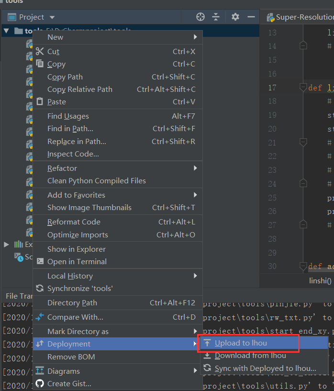334x391 pixels.
Task: Click the locate target icon in Project toolbar
Action: 200,17
